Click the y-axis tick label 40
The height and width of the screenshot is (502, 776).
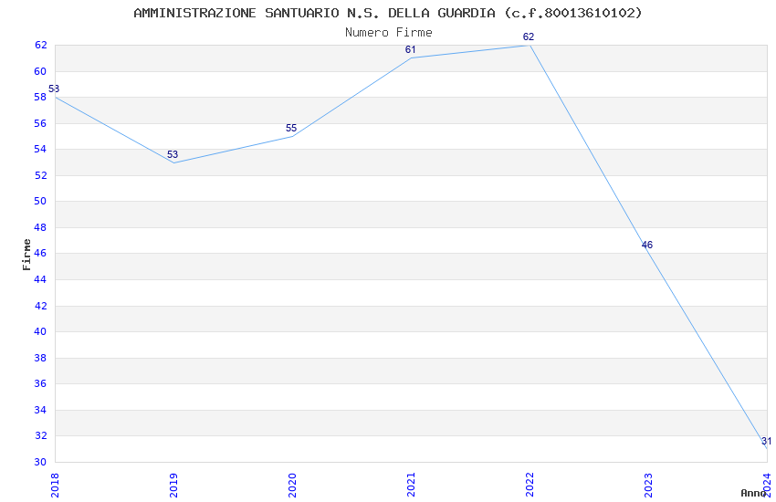coord(40,331)
